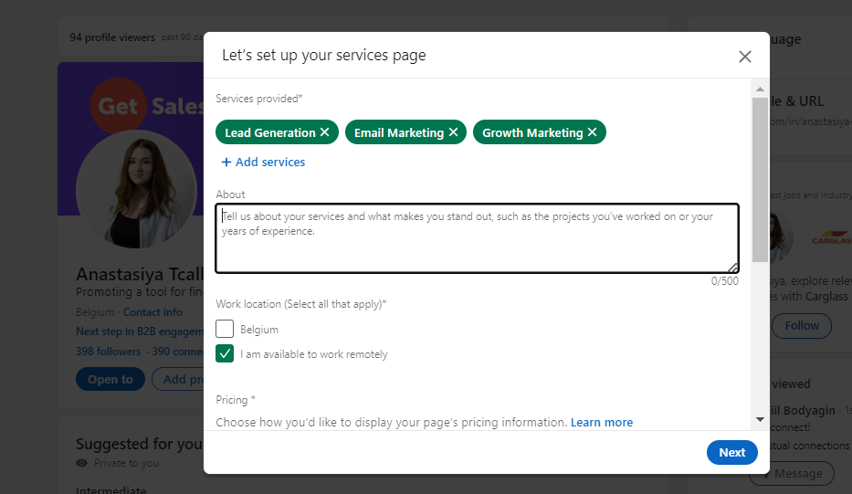Image resolution: width=852 pixels, height=494 pixels.
Task: Remove the Email Marketing service tag
Action: tap(453, 132)
